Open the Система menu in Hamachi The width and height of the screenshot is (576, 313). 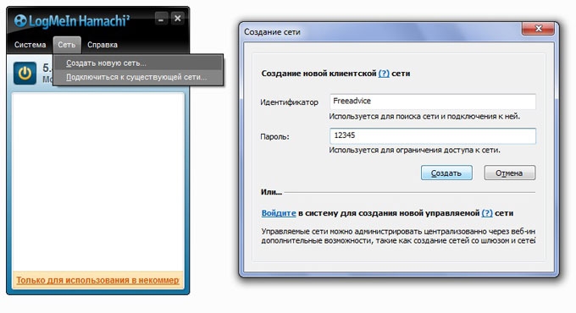point(30,45)
